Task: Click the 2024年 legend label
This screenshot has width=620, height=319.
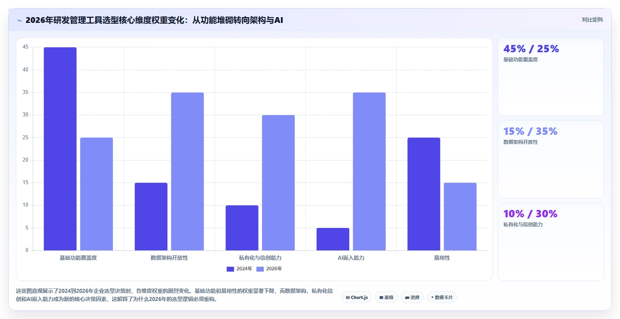Action: coord(244,269)
